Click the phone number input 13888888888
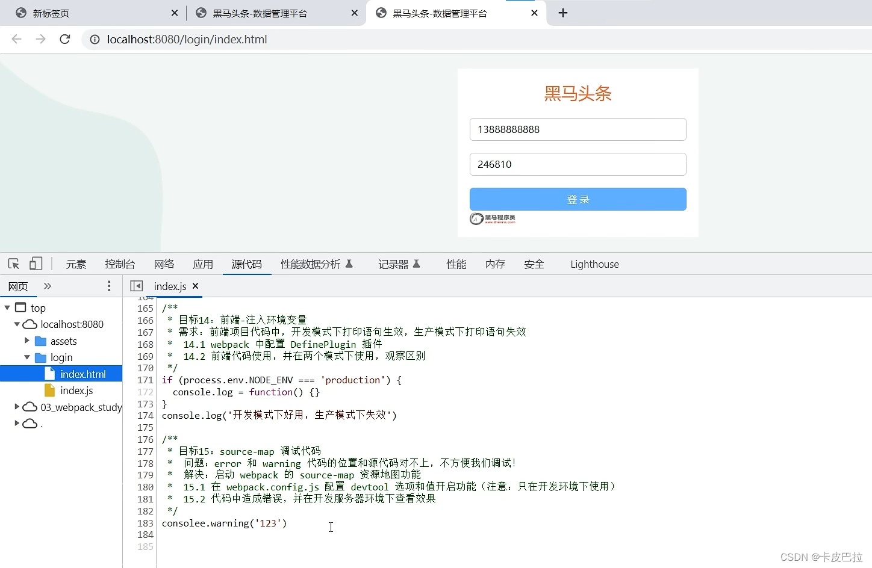The image size is (872, 568). (x=578, y=129)
